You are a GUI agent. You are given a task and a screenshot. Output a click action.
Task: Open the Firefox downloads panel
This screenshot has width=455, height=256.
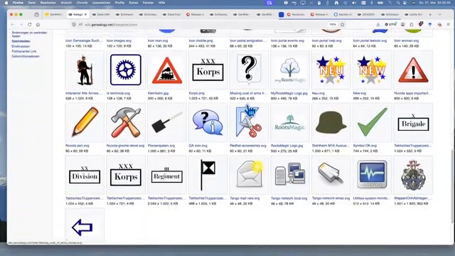coord(378,25)
